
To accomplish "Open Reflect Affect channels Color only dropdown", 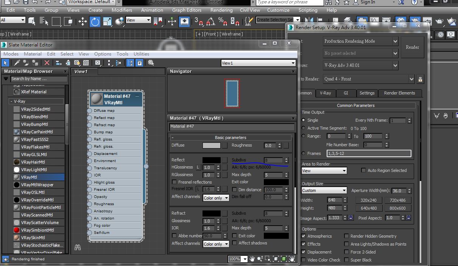I will [x=216, y=198].
